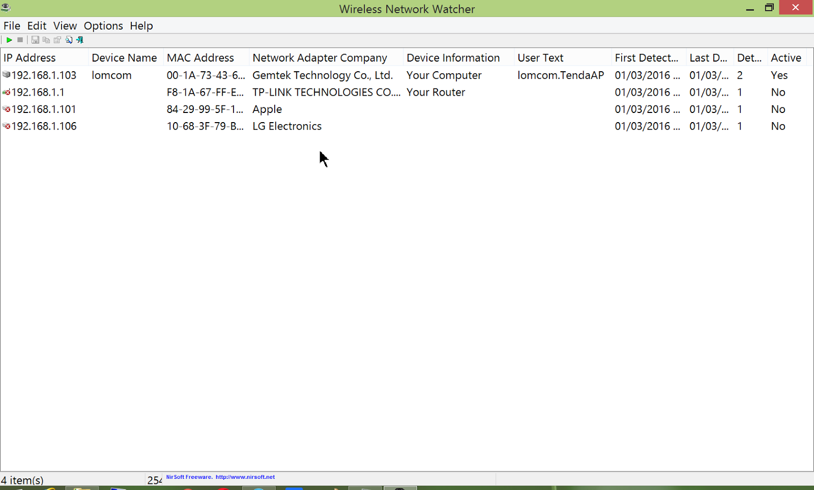Select the 192.168.1.103 computer row
This screenshot has height=490, width=814.
click(x=44, y=75)
